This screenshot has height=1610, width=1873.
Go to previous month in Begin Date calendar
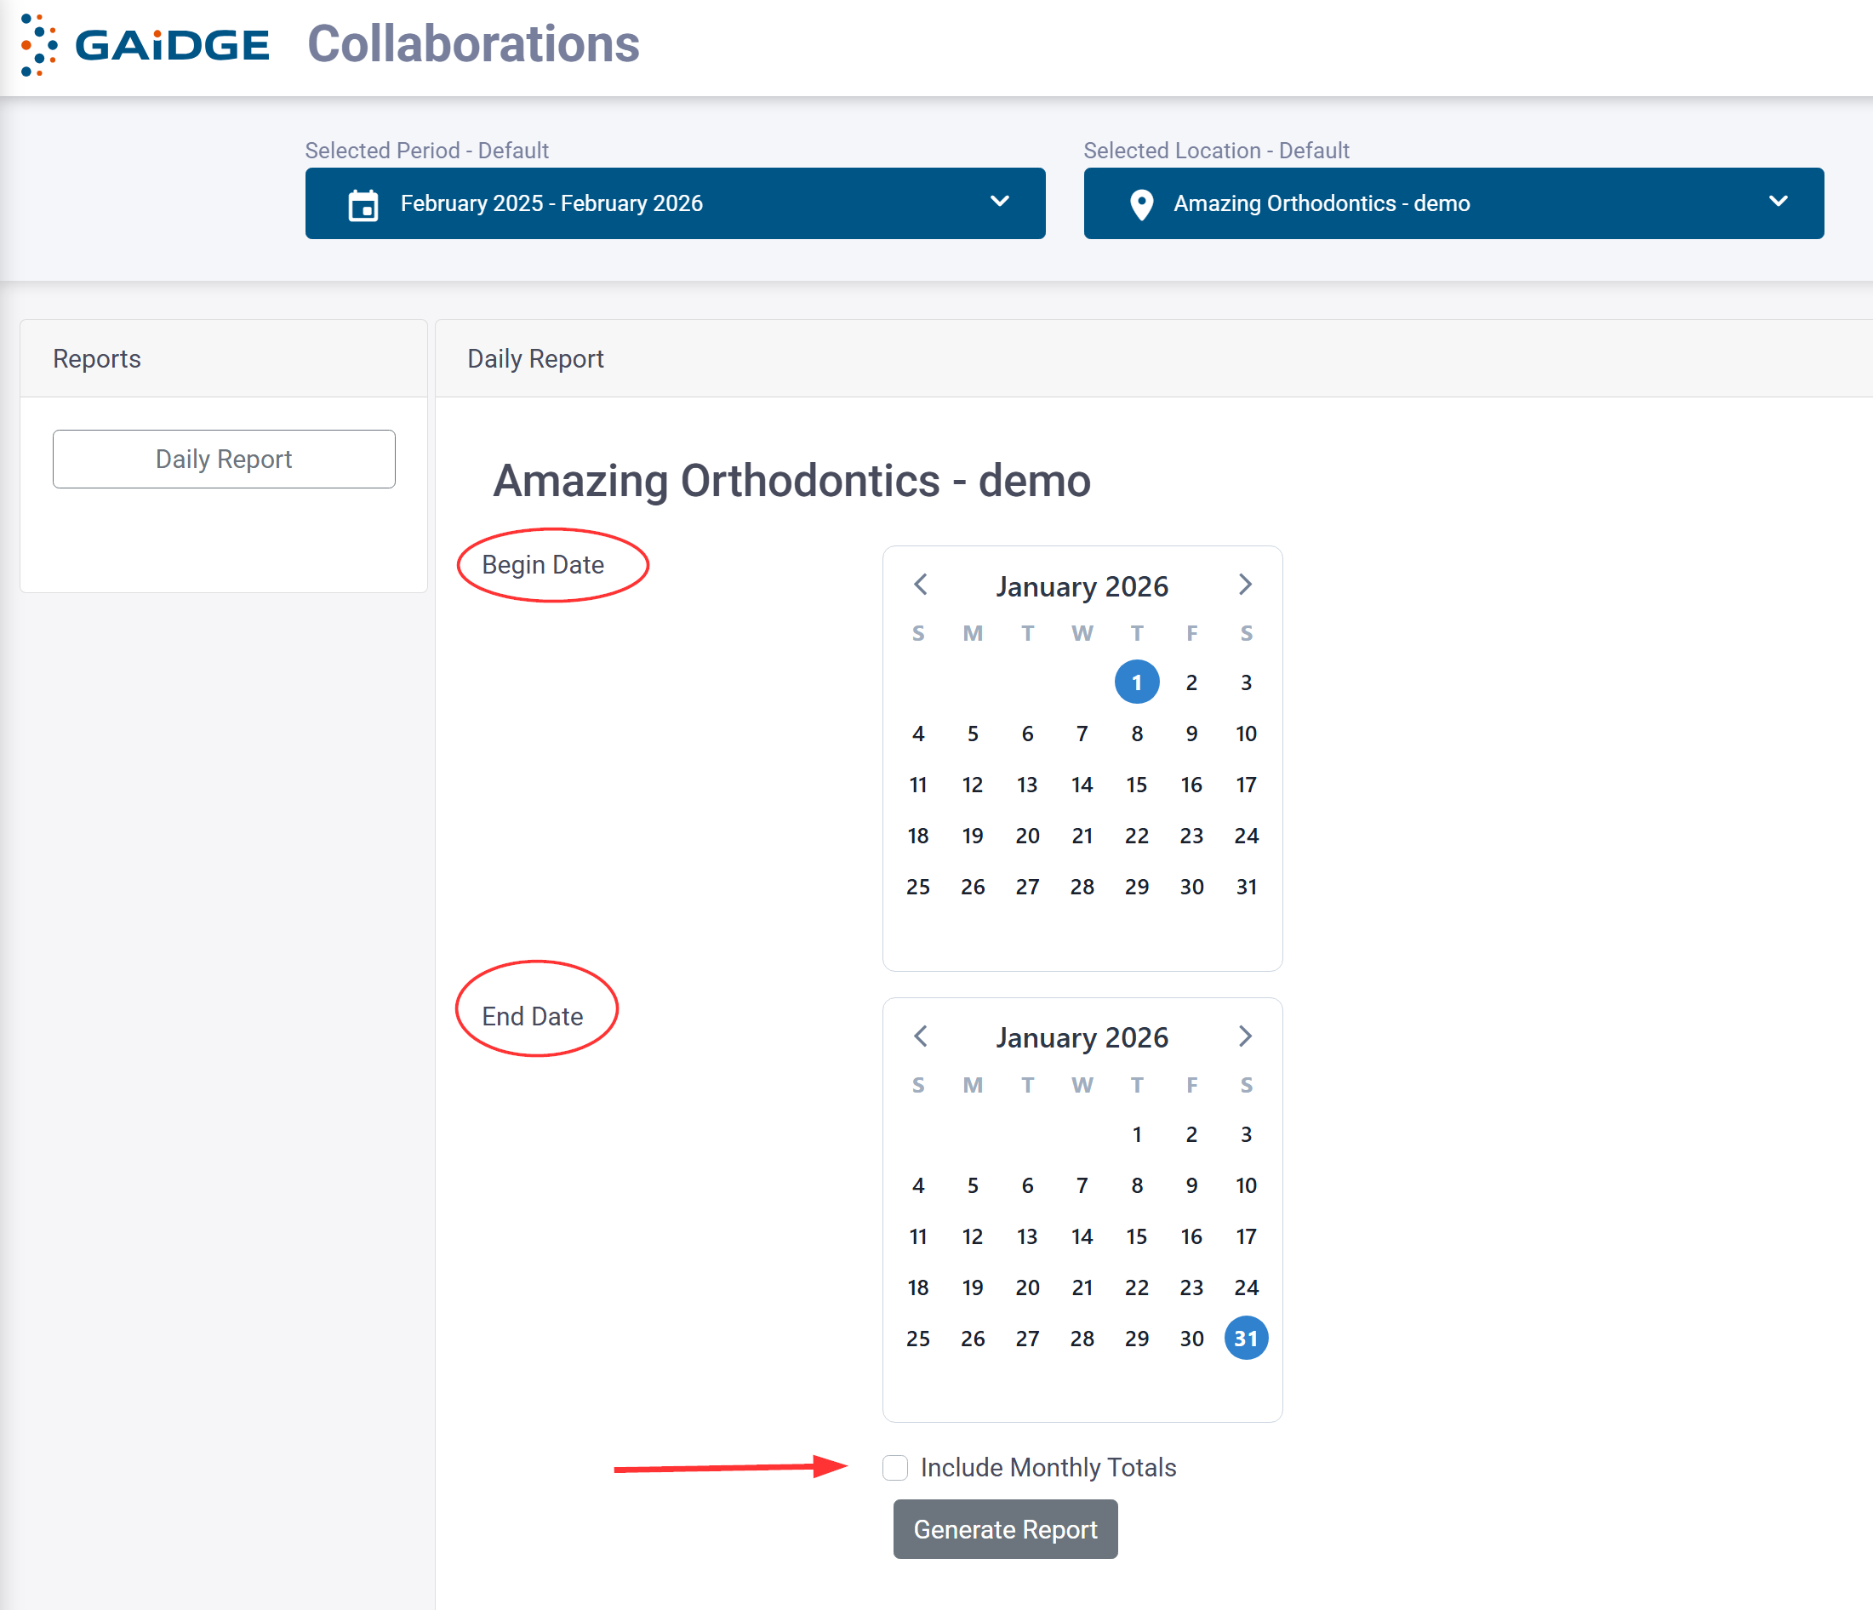(920, 585)
